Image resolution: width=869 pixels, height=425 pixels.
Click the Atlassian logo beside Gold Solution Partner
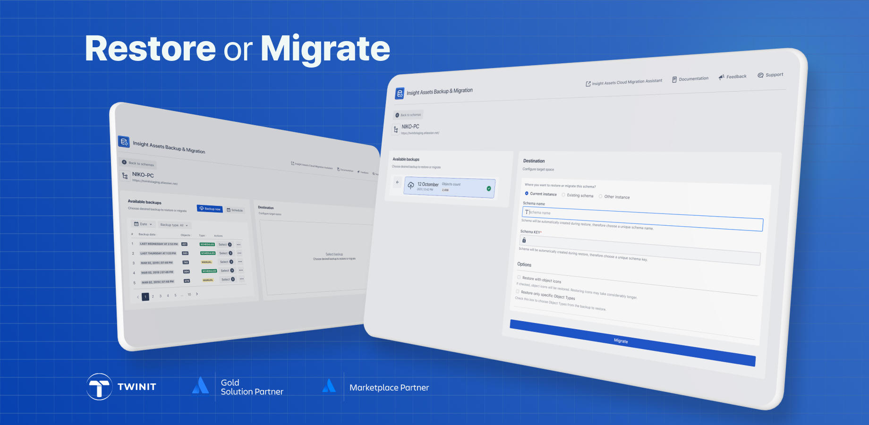[201, 385]
